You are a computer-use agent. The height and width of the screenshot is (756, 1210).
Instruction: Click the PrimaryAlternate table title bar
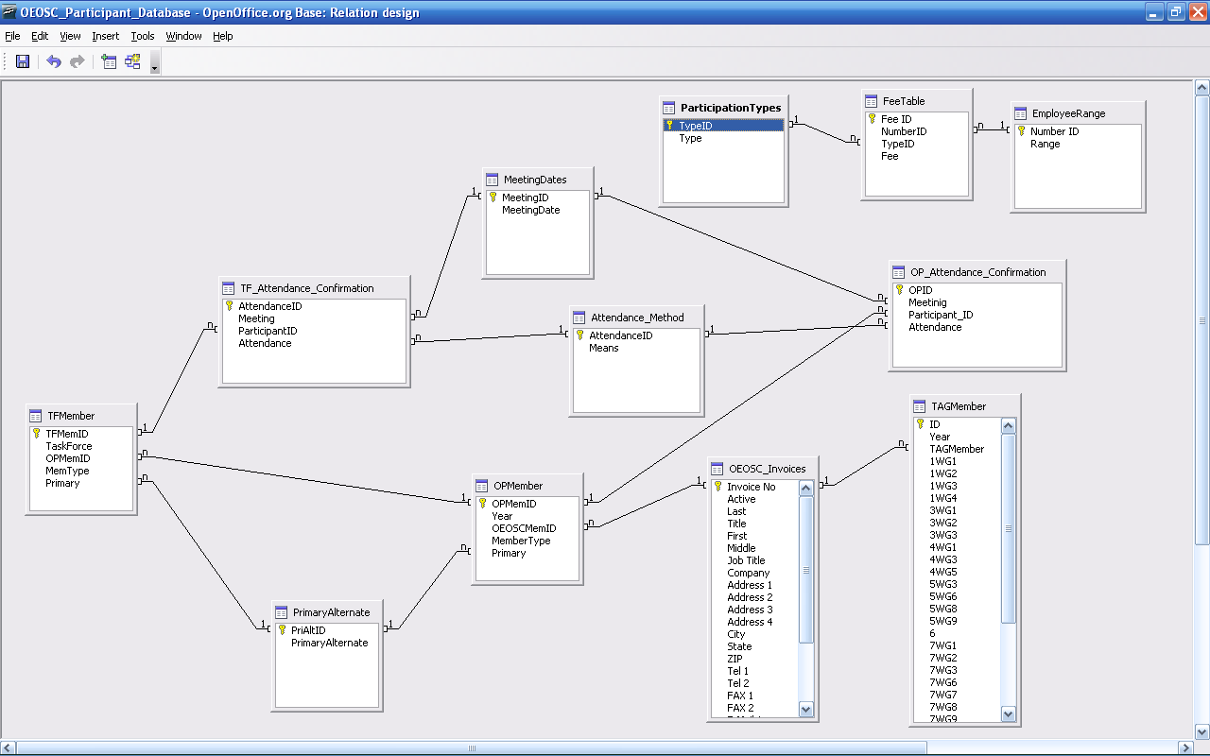coord(331,612)
